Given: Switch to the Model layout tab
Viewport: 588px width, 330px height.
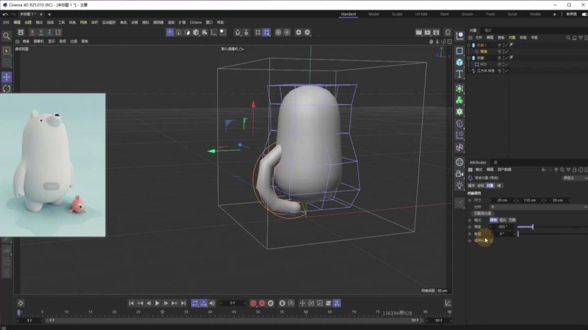Looking at the screenshot, I should (374, 14).
